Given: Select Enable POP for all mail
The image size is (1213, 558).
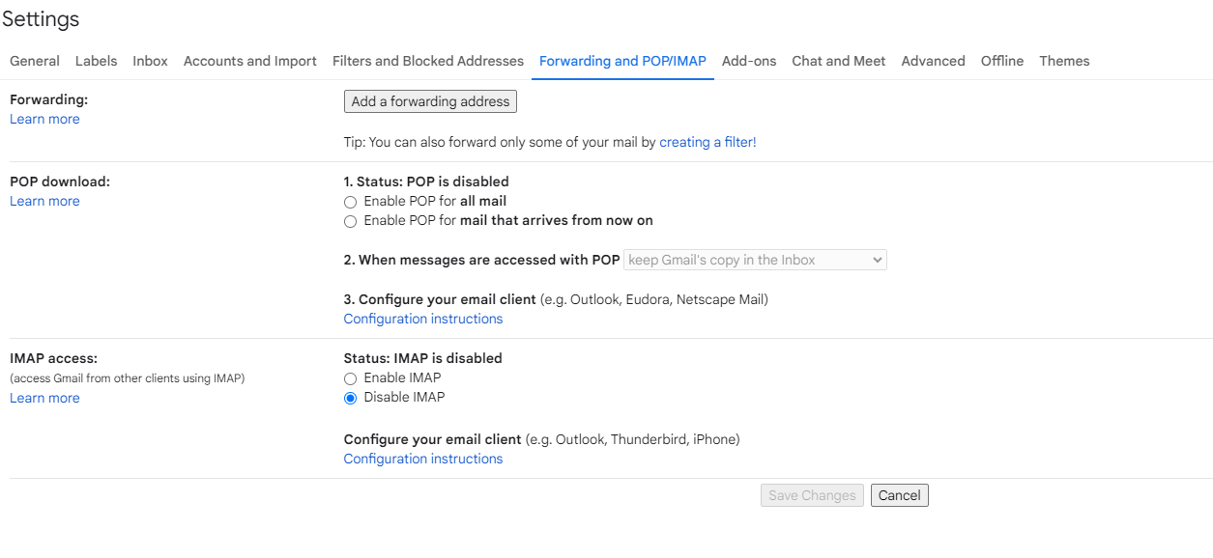Looking at the screenshot, I should [x=351, y=202].
